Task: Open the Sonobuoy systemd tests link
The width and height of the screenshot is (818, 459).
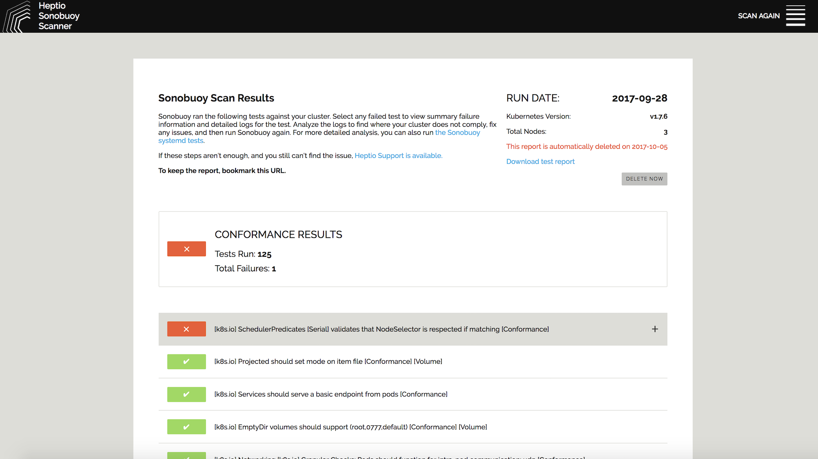Action: click(457, 132)
